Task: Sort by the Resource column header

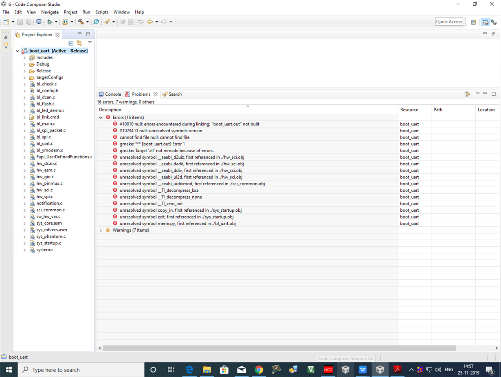Action: coord(415,110)
